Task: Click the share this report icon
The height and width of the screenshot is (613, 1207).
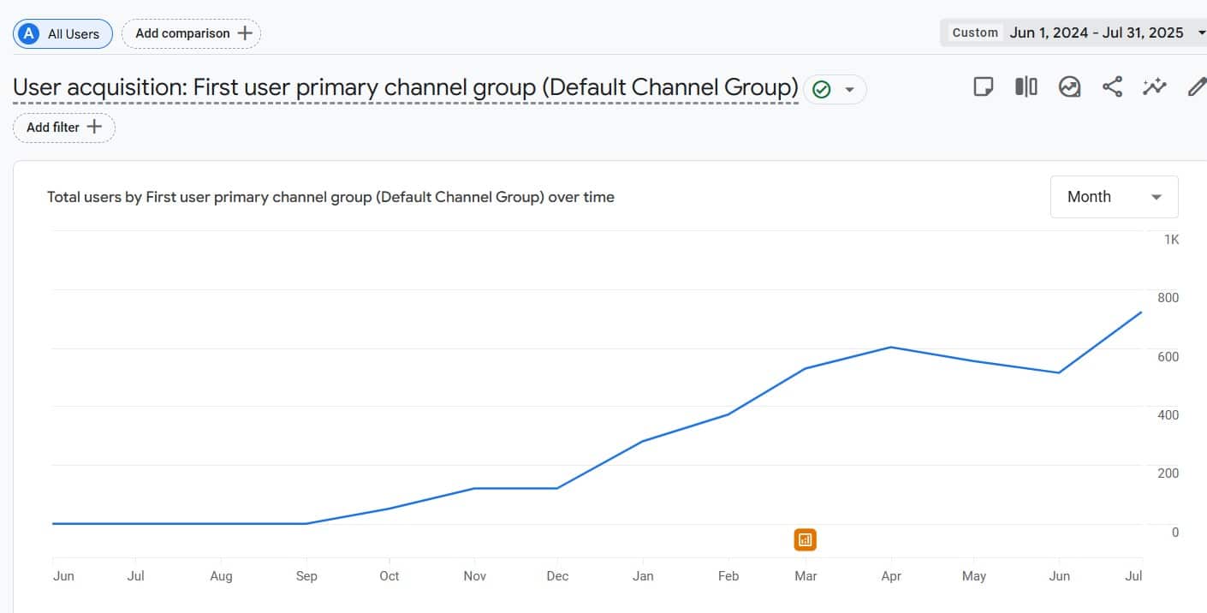Action: coord(1112,86)
